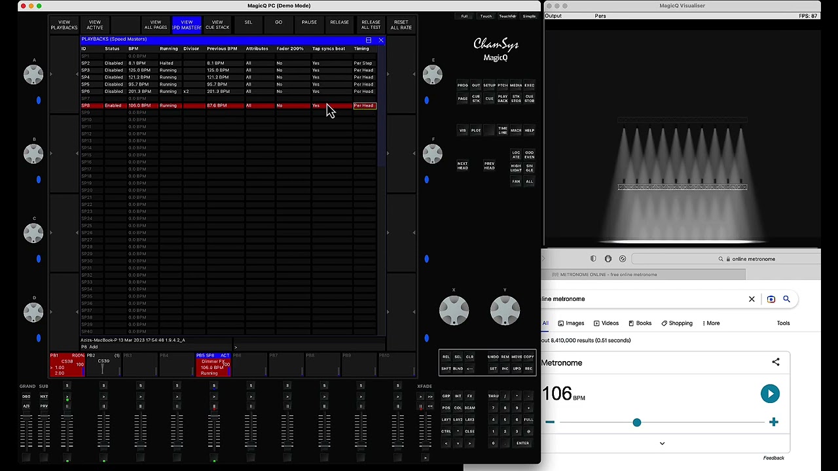The width and height of the screenshot is (838, 471).
Task: Open the CUE STK cue stack key
Action: (x=476, y=99)
